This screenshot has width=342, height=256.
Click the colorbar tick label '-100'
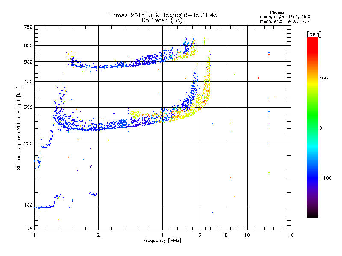(x=325, y=178)
